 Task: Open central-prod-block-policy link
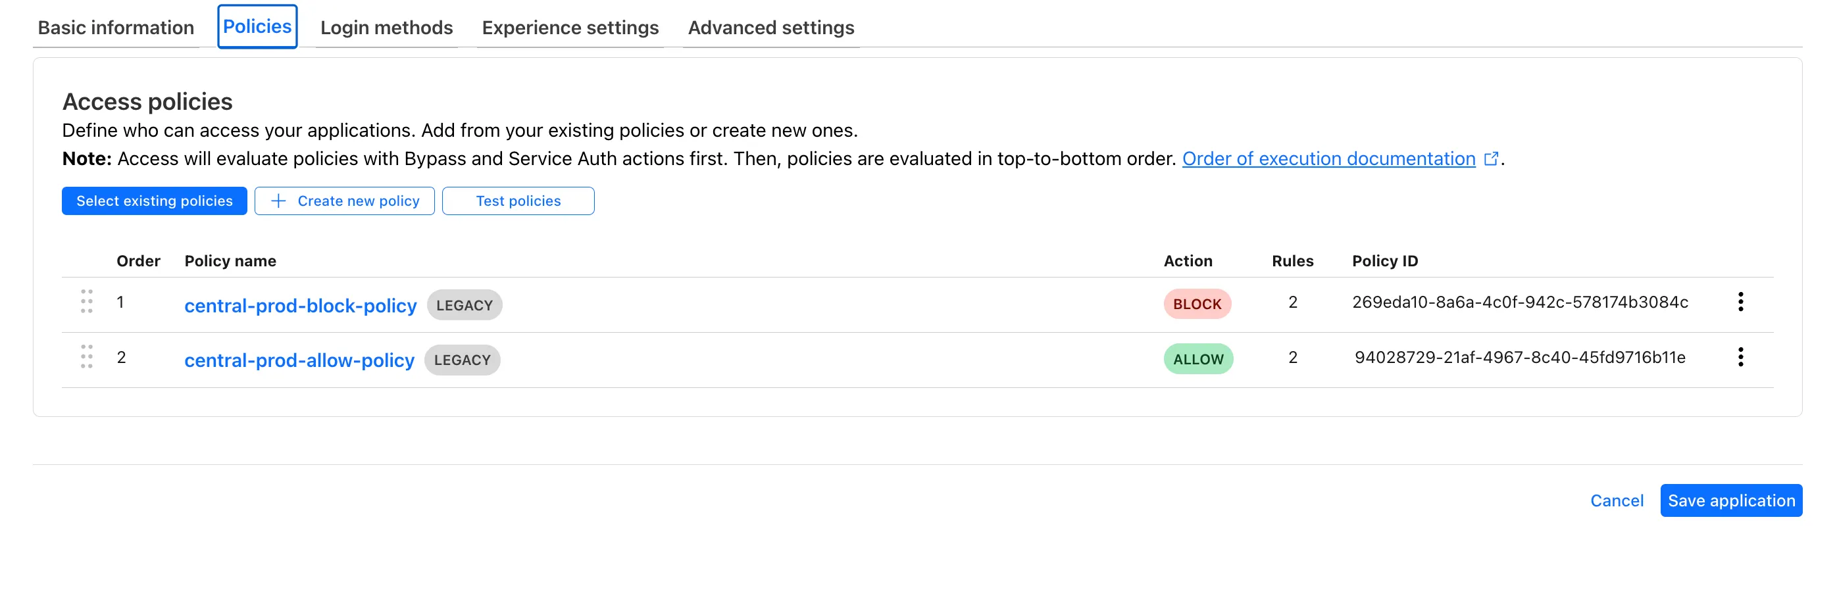click(x=300, y=306)
